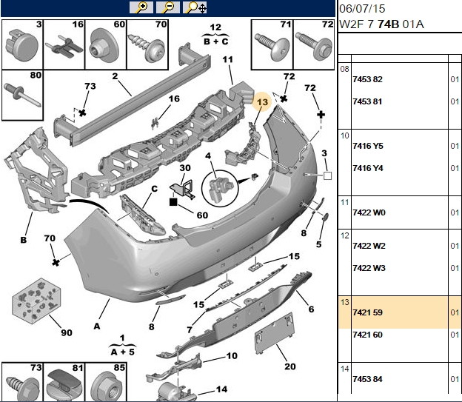
Task: Click the highlighted callout 13 in diagram
Action: (x=262, y=102)
